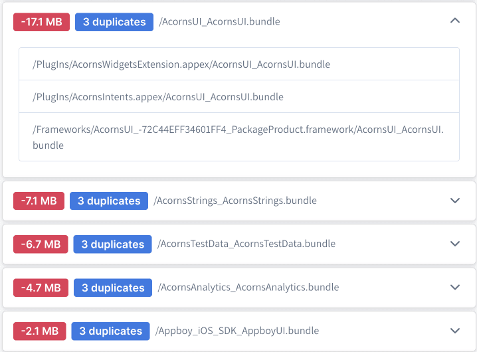This screenshot has width=477, height=352.
Task: Click AcornsStrings' 3 duplicates badge
Action: coord(109,201)
